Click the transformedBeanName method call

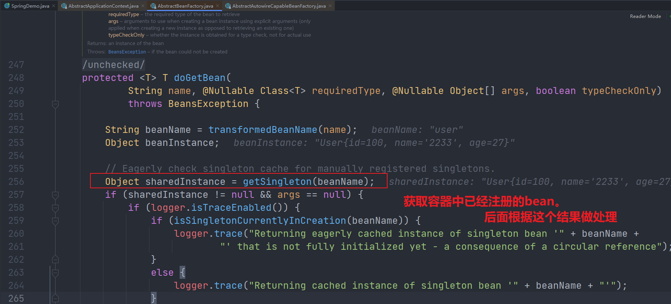[262, 130]
